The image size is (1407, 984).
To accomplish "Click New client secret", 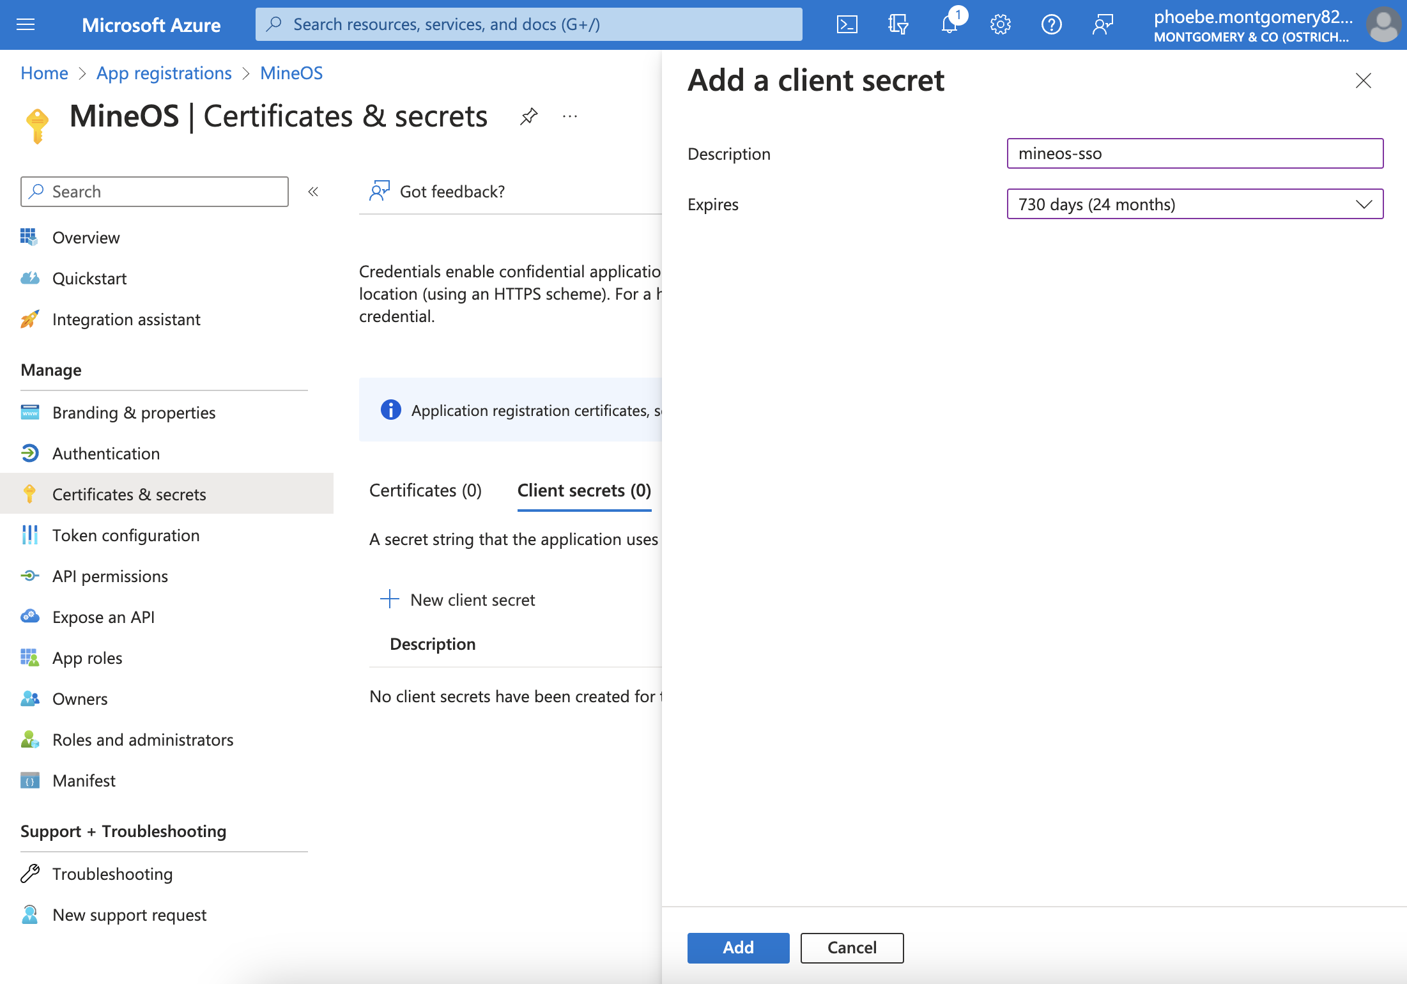I will tap(457, 600).
